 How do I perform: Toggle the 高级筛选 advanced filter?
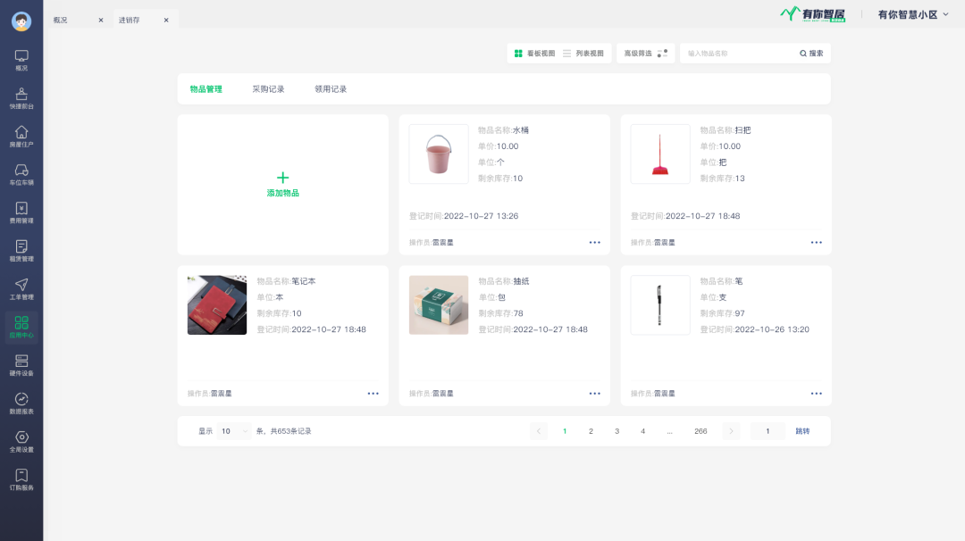tap(645, 54)
